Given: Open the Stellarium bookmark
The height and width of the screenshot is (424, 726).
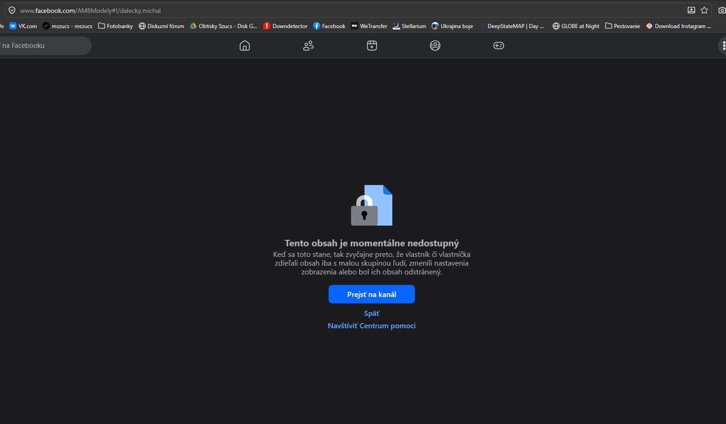Looking at the screenshot, I should 409,26.
